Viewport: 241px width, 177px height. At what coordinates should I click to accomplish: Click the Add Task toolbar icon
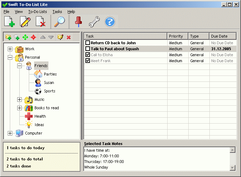(9, 22)
